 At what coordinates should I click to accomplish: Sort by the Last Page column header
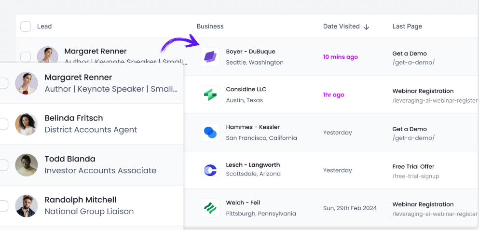[x=407, y=27]
